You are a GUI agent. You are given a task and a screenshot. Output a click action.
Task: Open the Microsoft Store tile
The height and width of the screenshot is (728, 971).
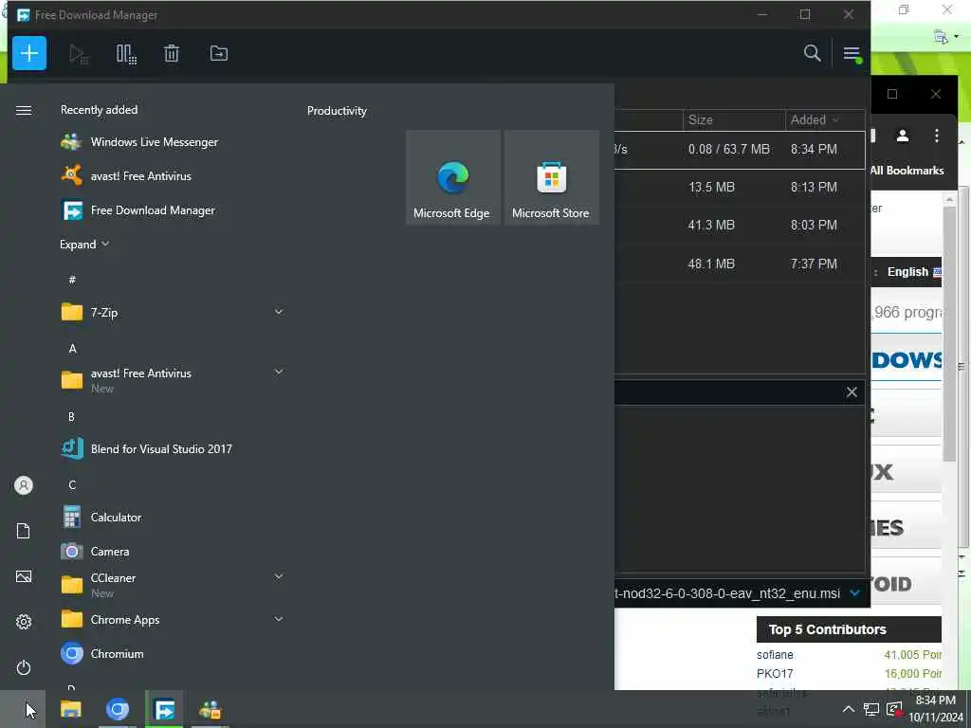click(x=551, y=177)
